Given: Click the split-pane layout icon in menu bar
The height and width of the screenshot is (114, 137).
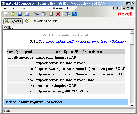Looking at the screenshot, I should pyautogui.click(x=115, y=8).
